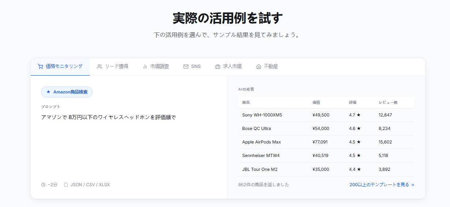Click the clock icon next to ~2分
The width and height of the screenshot is (450, 207).
43,185
